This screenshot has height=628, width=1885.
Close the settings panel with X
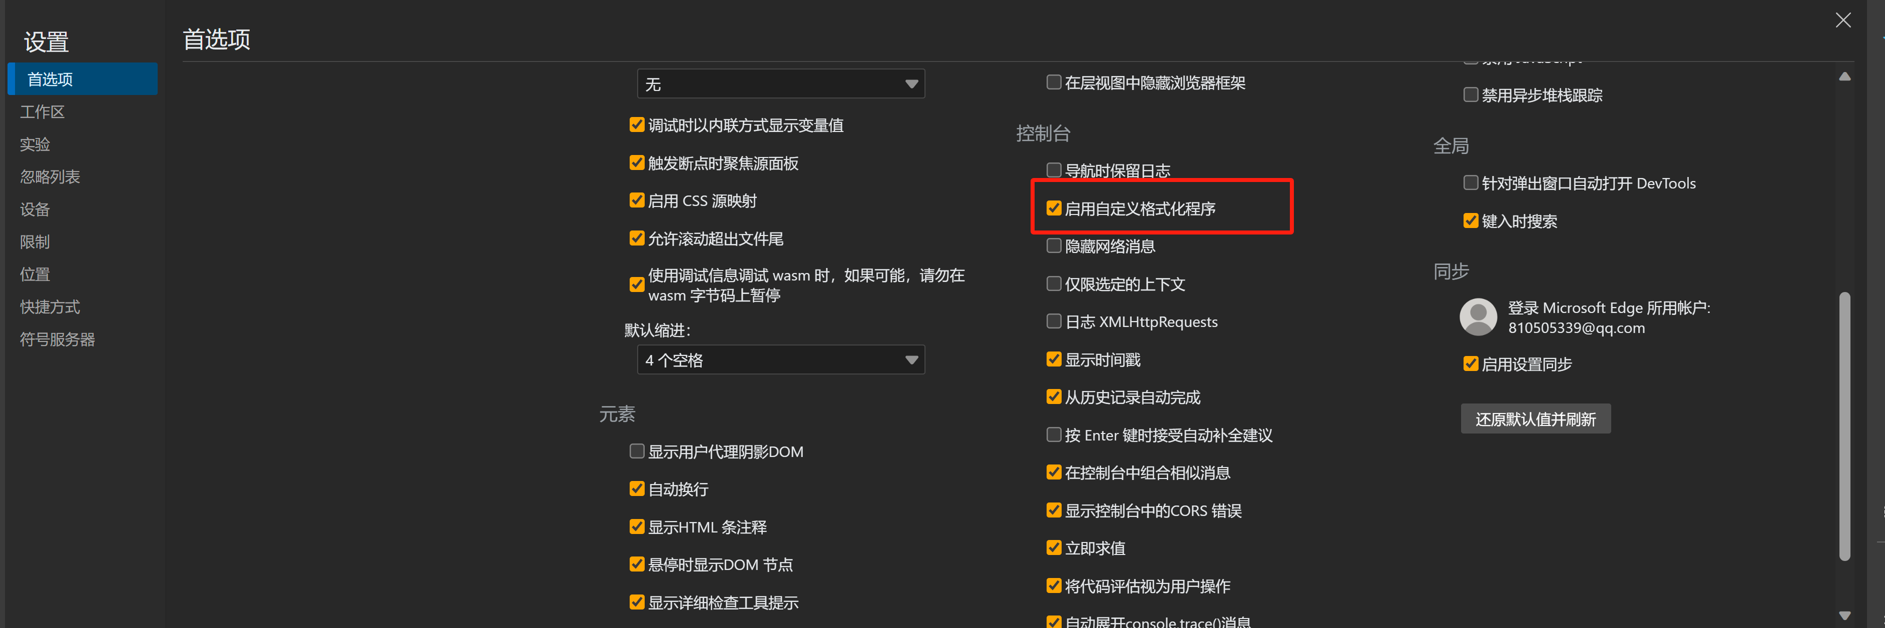1842,20
